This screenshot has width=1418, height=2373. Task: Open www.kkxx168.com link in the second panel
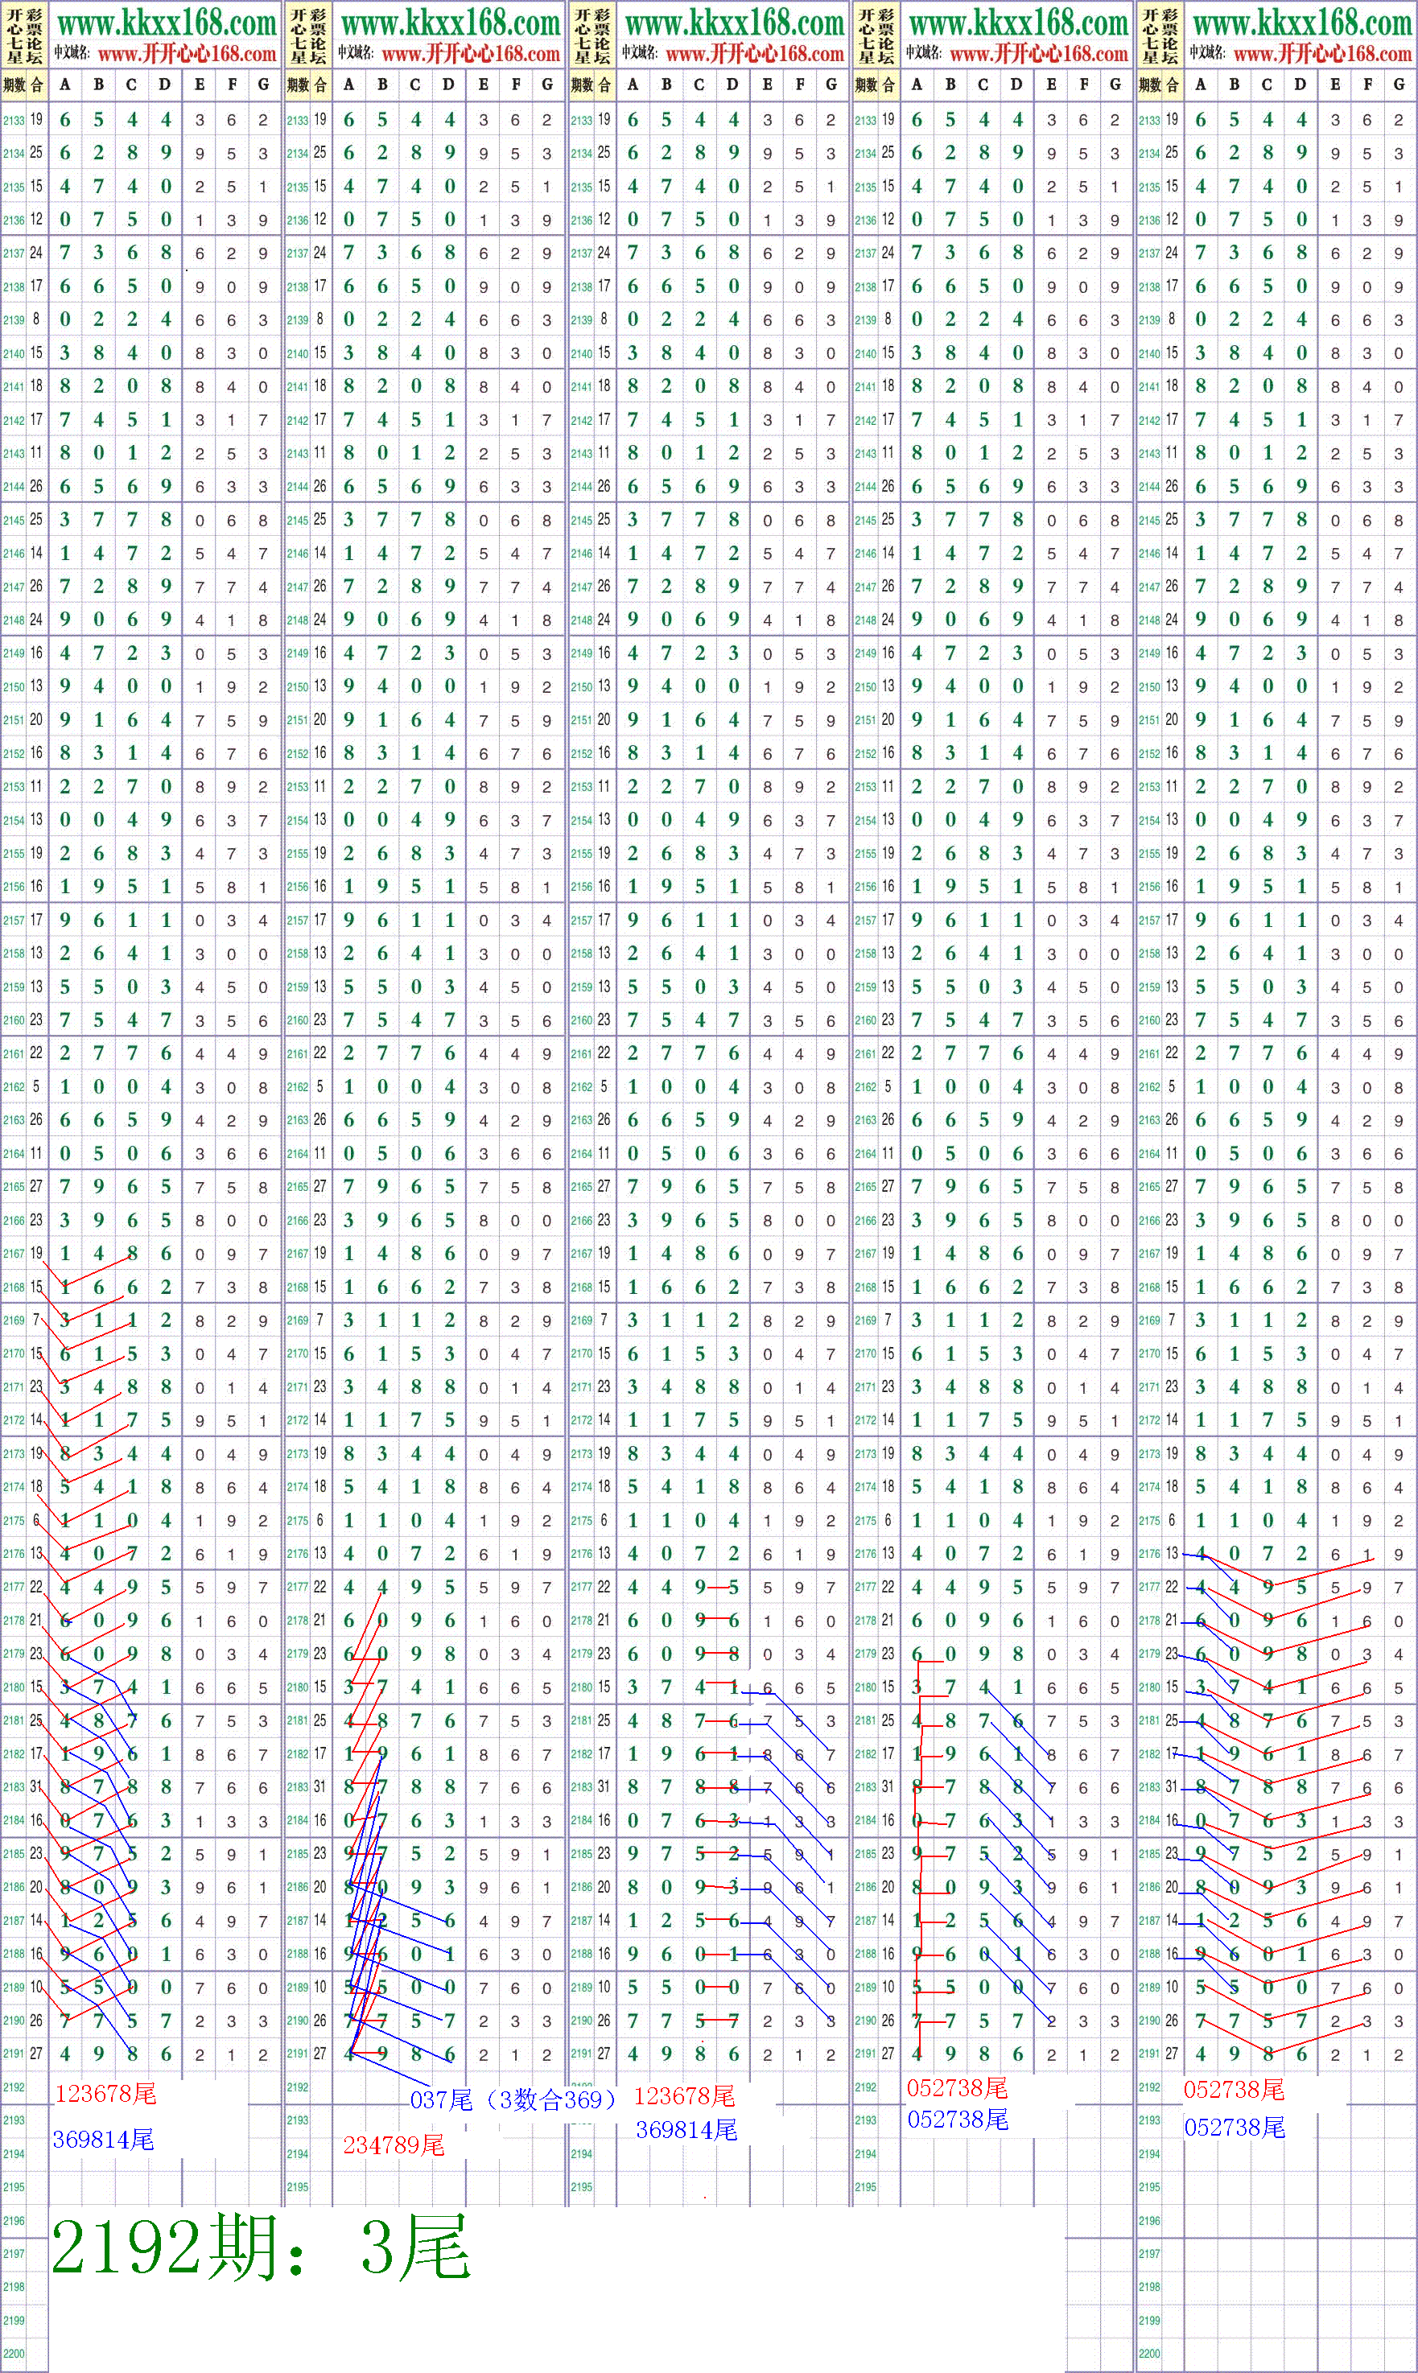point(450,22)
